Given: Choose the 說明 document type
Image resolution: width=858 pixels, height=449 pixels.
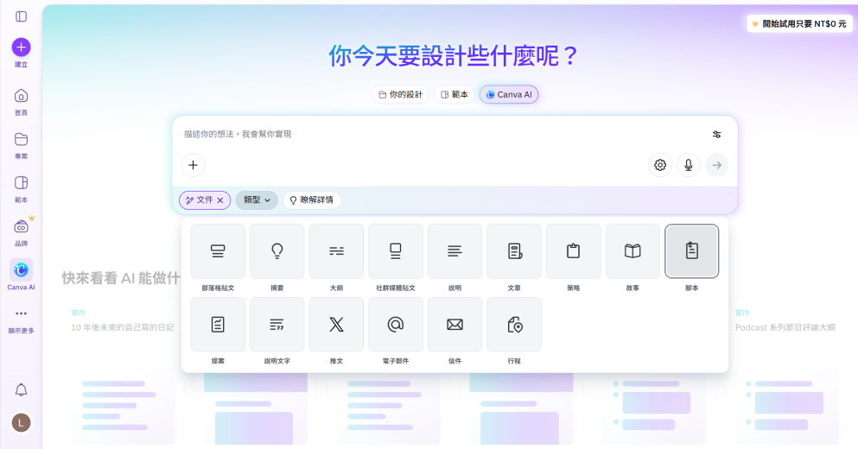Looking at the screenshot, I should [x=454, y=251].
